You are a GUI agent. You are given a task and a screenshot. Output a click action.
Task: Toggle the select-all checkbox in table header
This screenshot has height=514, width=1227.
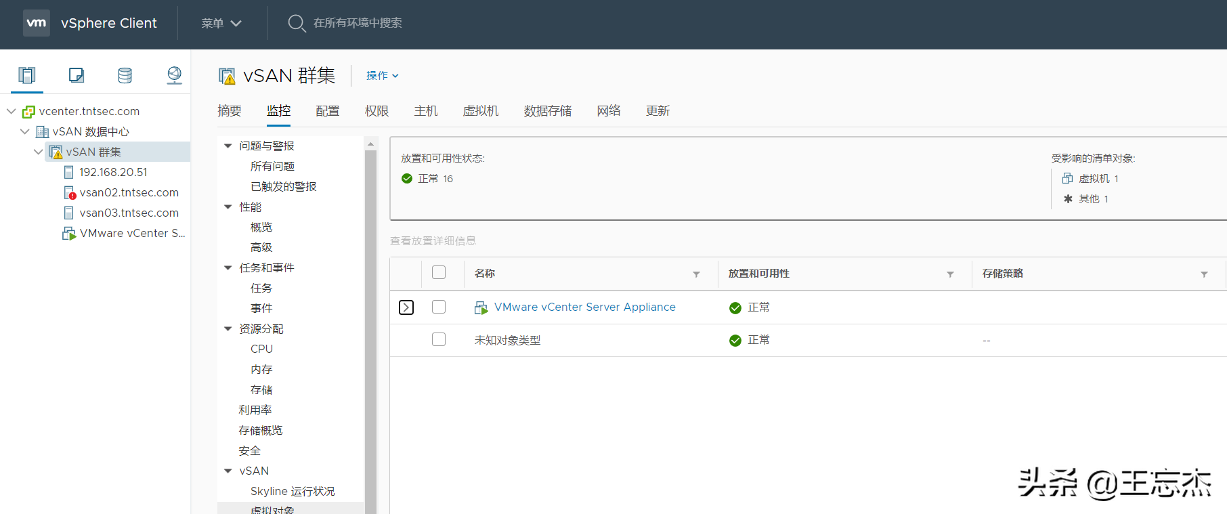(439, 272)
